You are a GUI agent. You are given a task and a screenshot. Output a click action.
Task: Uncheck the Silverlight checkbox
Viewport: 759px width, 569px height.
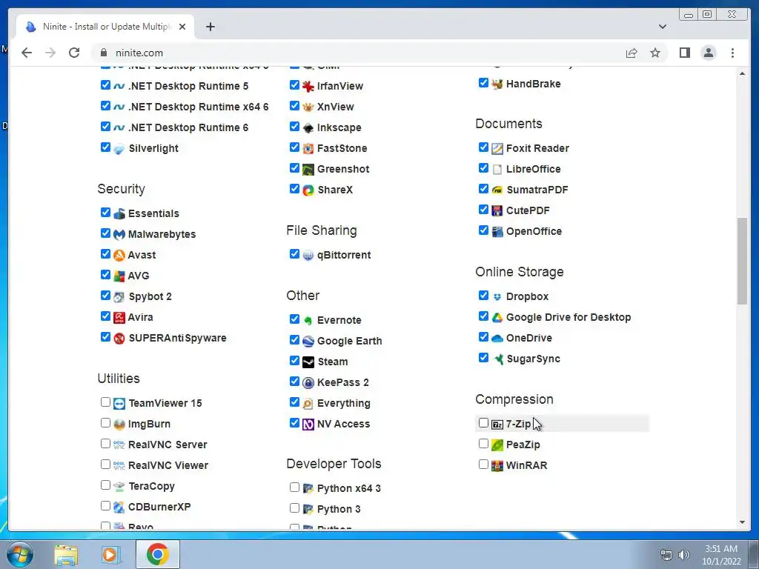pos(105,147)
